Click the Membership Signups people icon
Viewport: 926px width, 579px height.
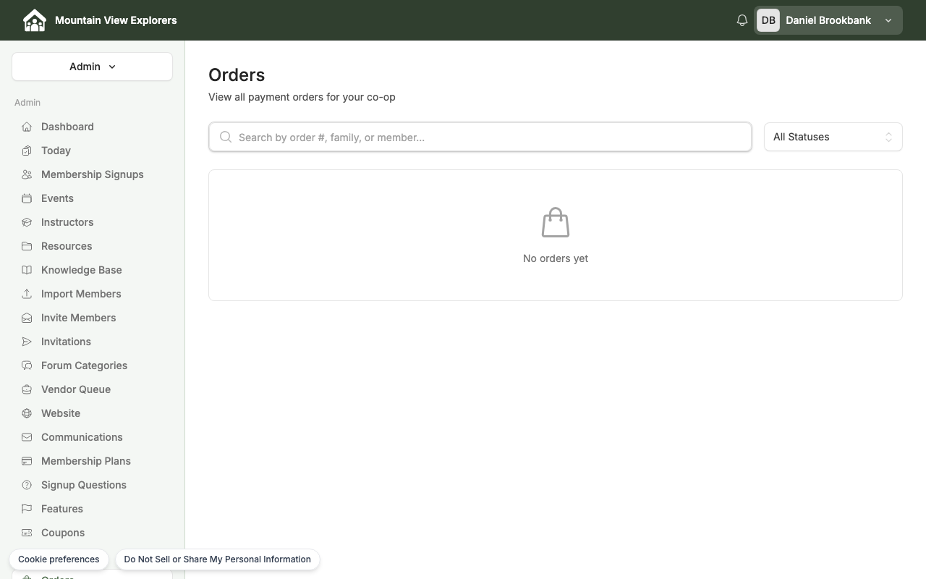pos(27,174)
